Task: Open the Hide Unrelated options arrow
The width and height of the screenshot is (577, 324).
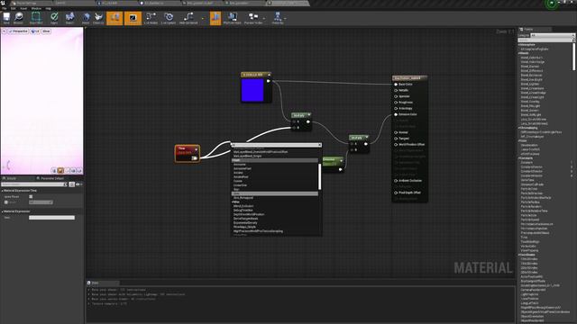Action: [202, 18]
